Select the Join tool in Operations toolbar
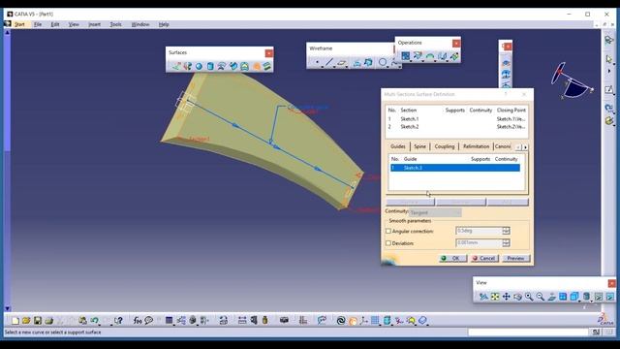The width and height of the screenshot is (620, 349). pyautogui.click(x=406, y=56)
